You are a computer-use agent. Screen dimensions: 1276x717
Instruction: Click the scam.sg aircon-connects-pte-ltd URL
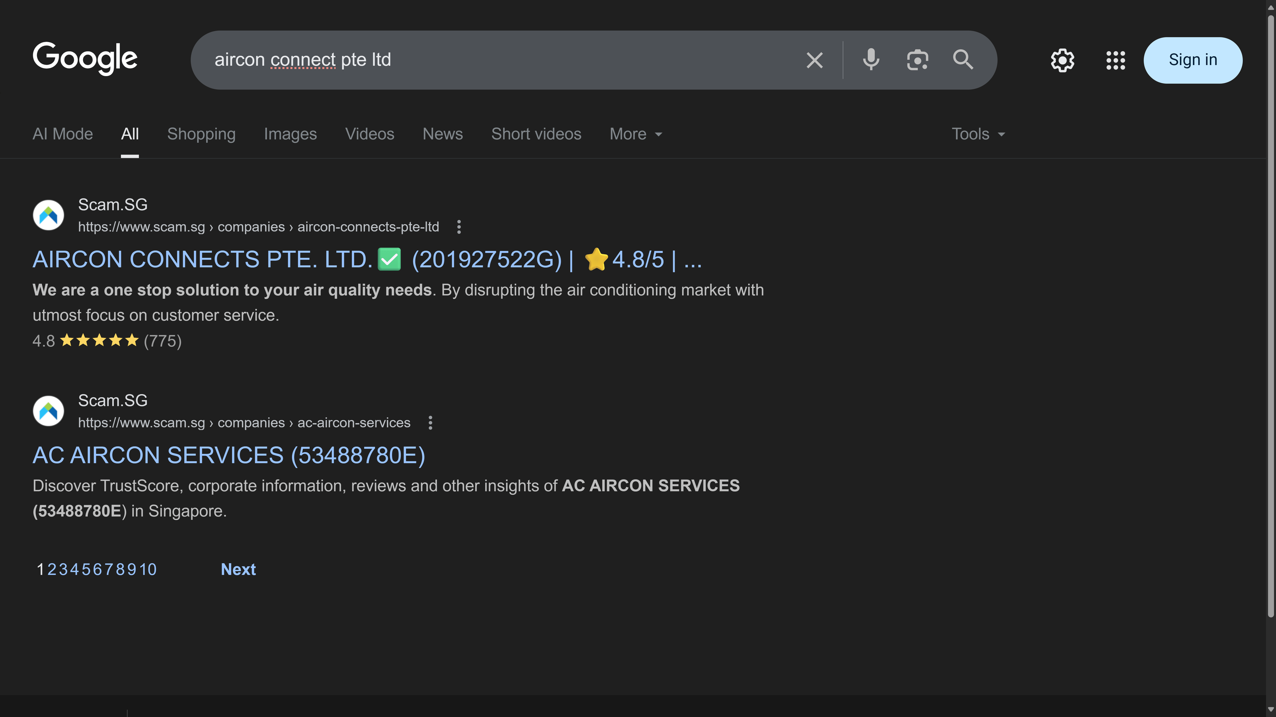(259, 227)
